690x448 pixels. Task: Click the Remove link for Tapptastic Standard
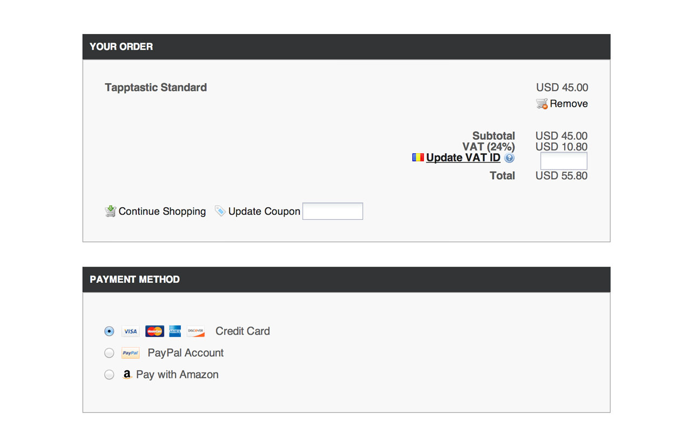[x=569, y=104]
